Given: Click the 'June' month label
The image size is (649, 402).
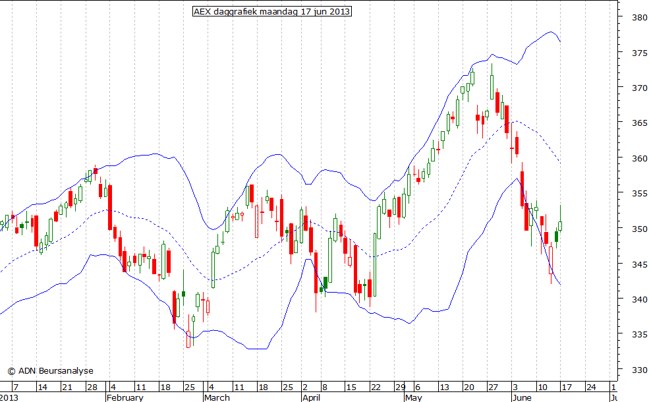Looking at the screenshot, I should pos(522,397).
